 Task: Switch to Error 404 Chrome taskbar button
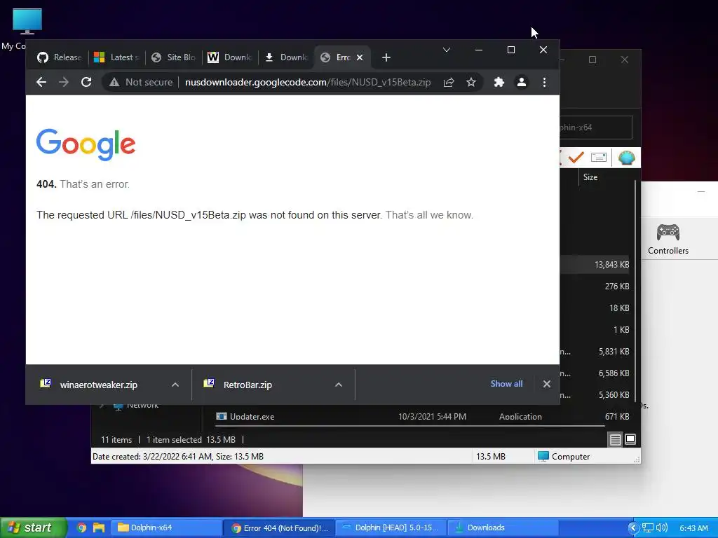point(279,528)
